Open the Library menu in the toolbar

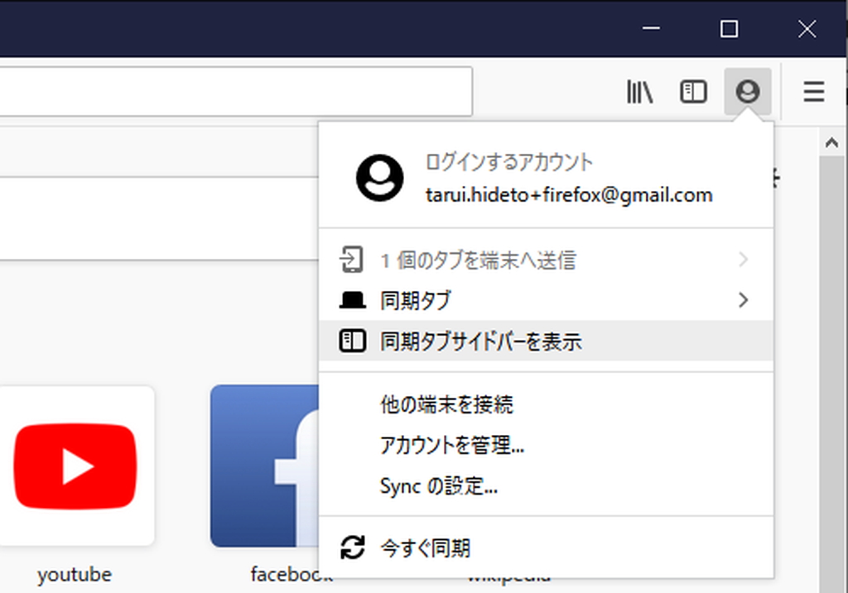tap(638, 92)
